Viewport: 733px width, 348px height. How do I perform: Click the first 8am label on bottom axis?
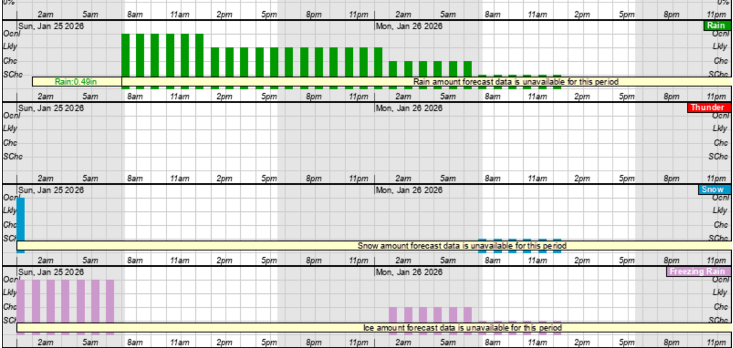(134, 343)
